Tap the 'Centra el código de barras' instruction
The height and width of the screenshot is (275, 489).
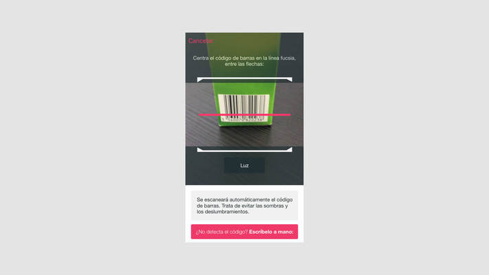pos(244,58)
